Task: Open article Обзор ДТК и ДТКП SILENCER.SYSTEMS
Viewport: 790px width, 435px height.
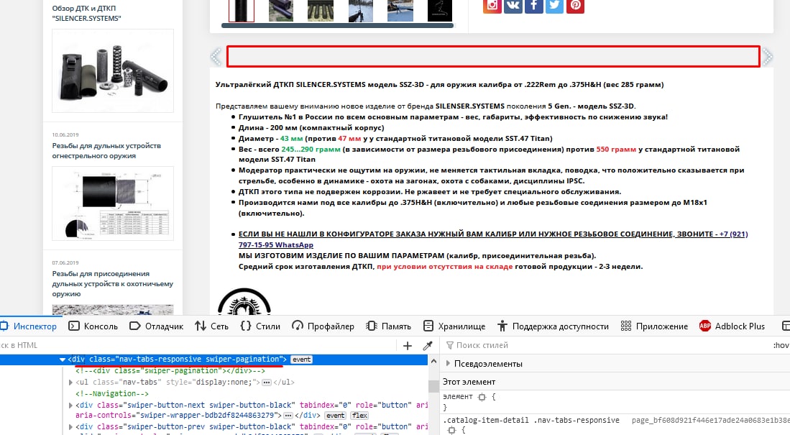Action: tap(87, 13)
